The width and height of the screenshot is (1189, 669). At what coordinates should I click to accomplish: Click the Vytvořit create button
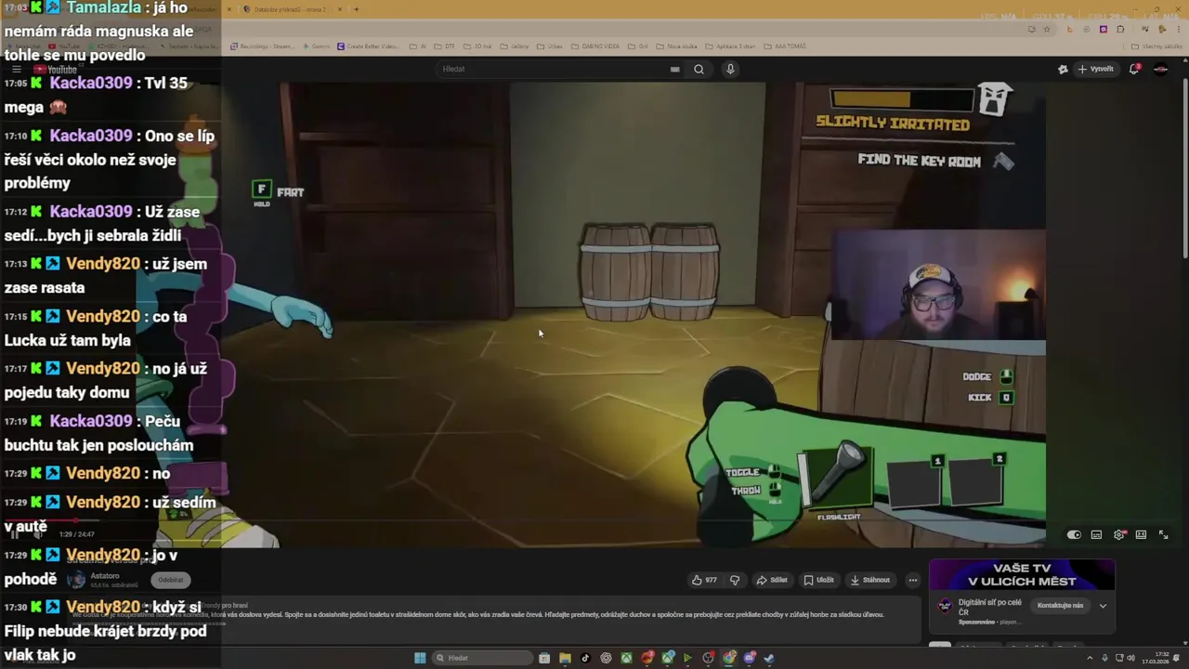tap(1095, 69)
